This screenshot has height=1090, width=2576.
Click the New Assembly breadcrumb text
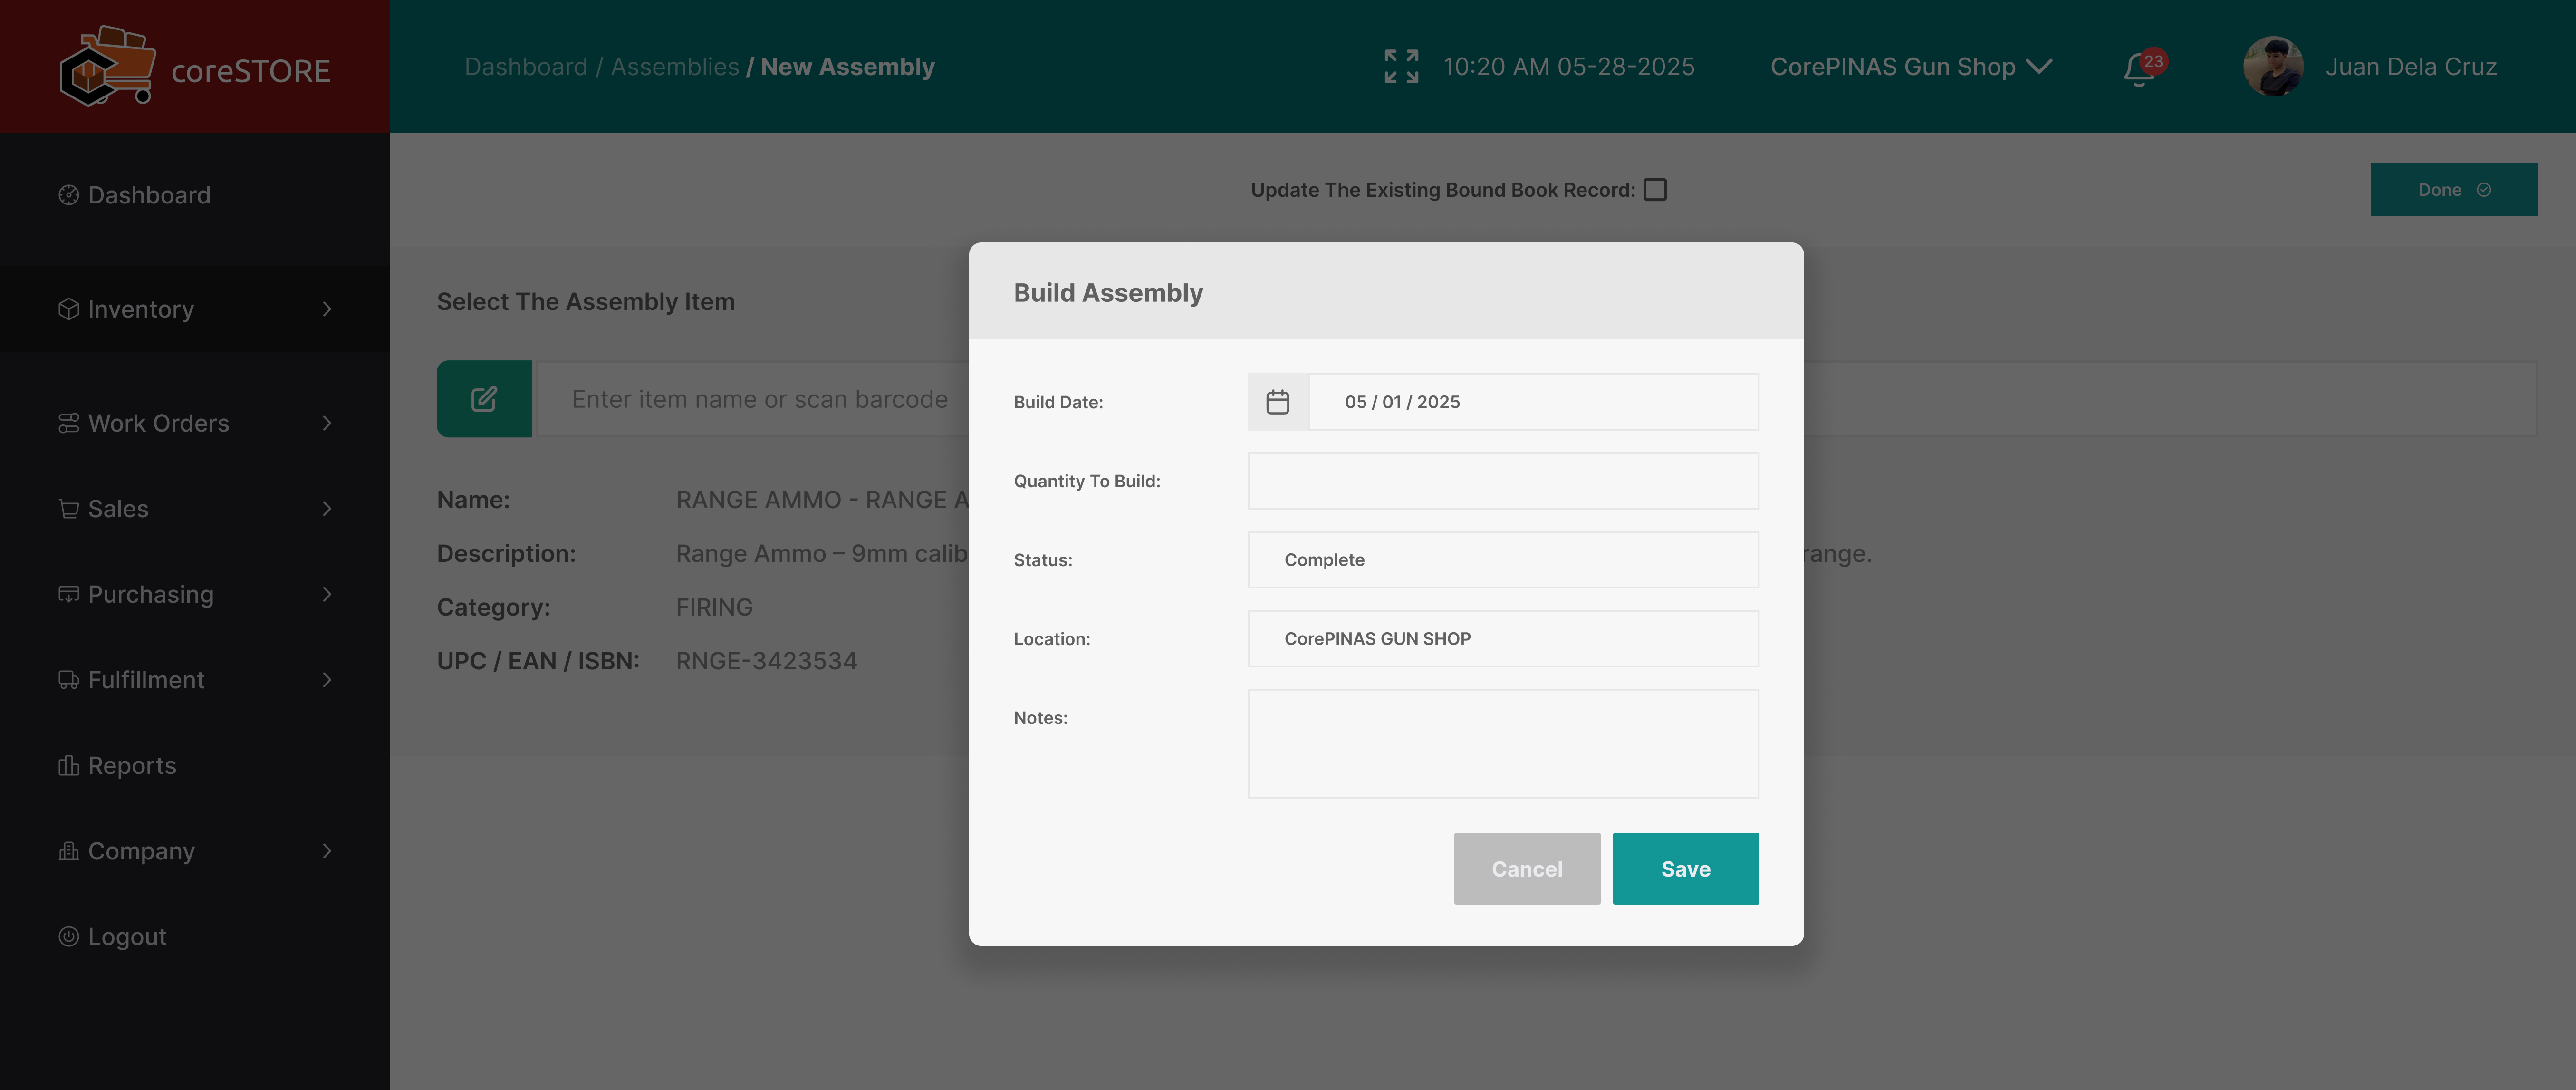848,67
